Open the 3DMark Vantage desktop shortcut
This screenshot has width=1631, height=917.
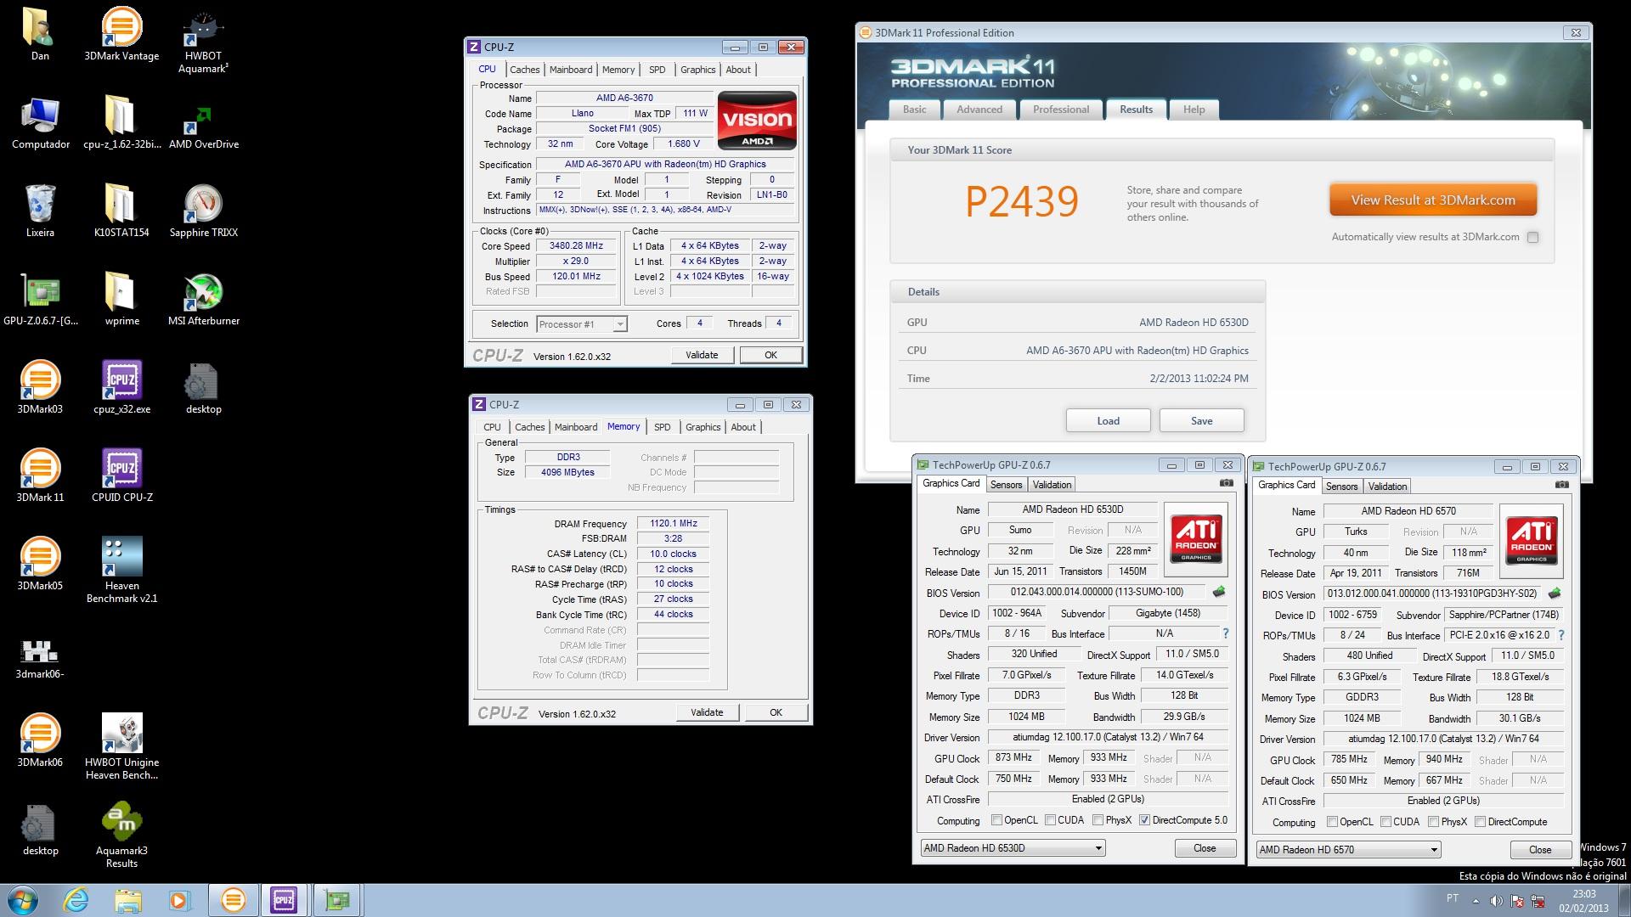[121, 34]
